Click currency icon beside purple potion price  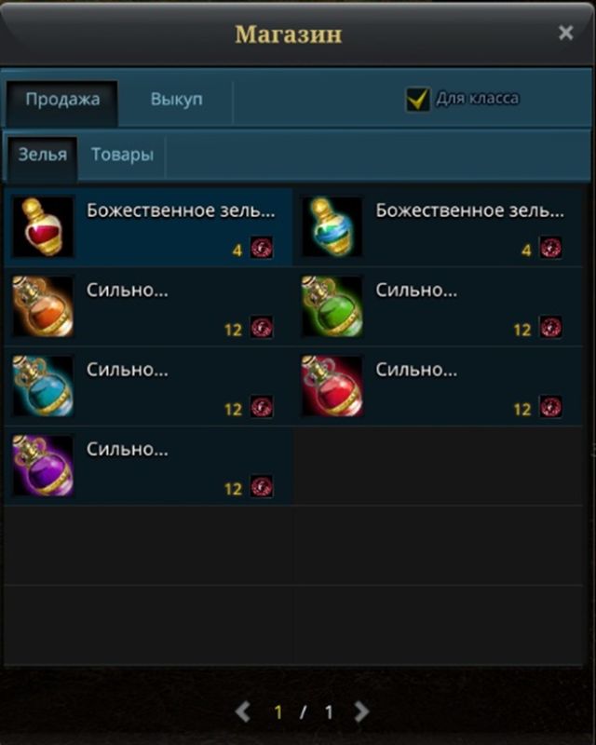point(262,486)
